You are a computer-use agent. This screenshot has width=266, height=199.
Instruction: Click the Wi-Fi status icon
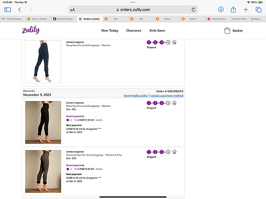249,2
